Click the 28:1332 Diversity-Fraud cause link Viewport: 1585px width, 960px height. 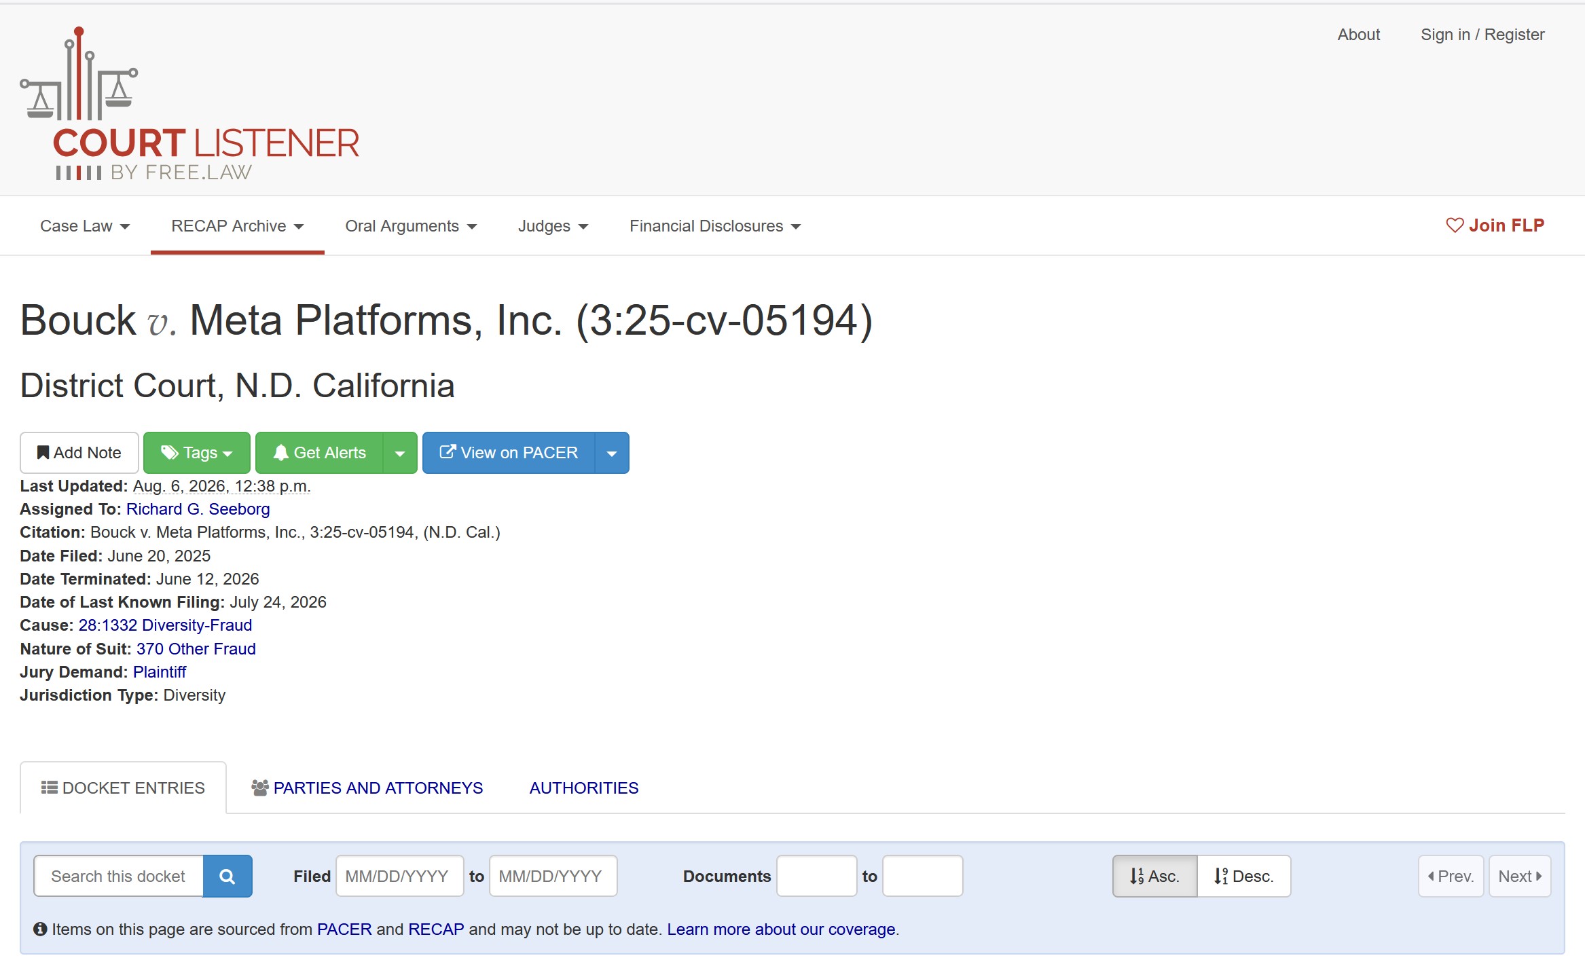click(165, 625)
